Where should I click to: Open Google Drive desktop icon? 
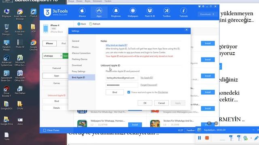pyautogui.click(x=6, y=121)
